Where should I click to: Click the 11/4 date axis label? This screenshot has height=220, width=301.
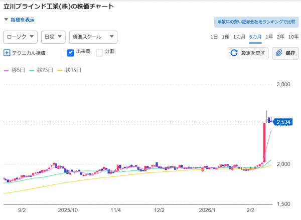click(x=115, y=210)
